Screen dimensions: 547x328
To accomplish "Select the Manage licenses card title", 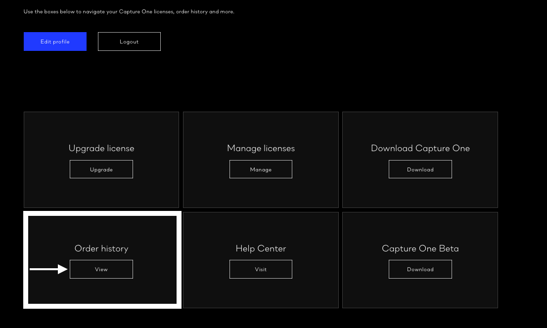I will coord(261,149).
